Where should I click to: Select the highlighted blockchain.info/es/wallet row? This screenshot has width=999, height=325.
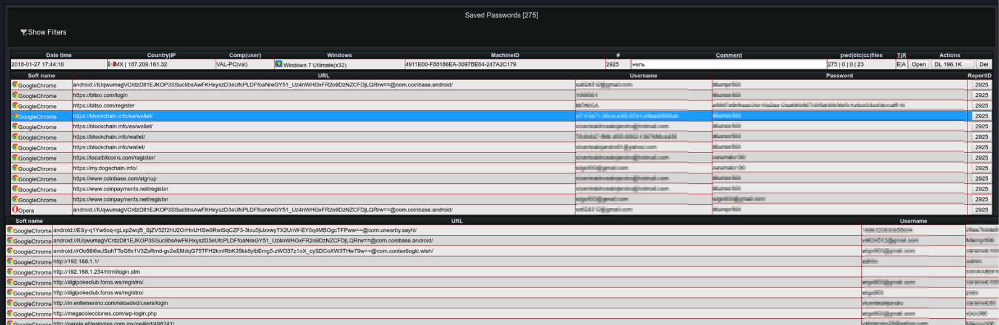(321, 116)
